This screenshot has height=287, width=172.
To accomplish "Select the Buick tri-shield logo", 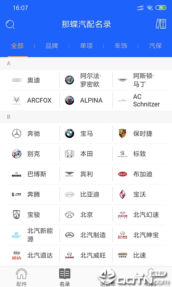I will [x=16, y=154].
